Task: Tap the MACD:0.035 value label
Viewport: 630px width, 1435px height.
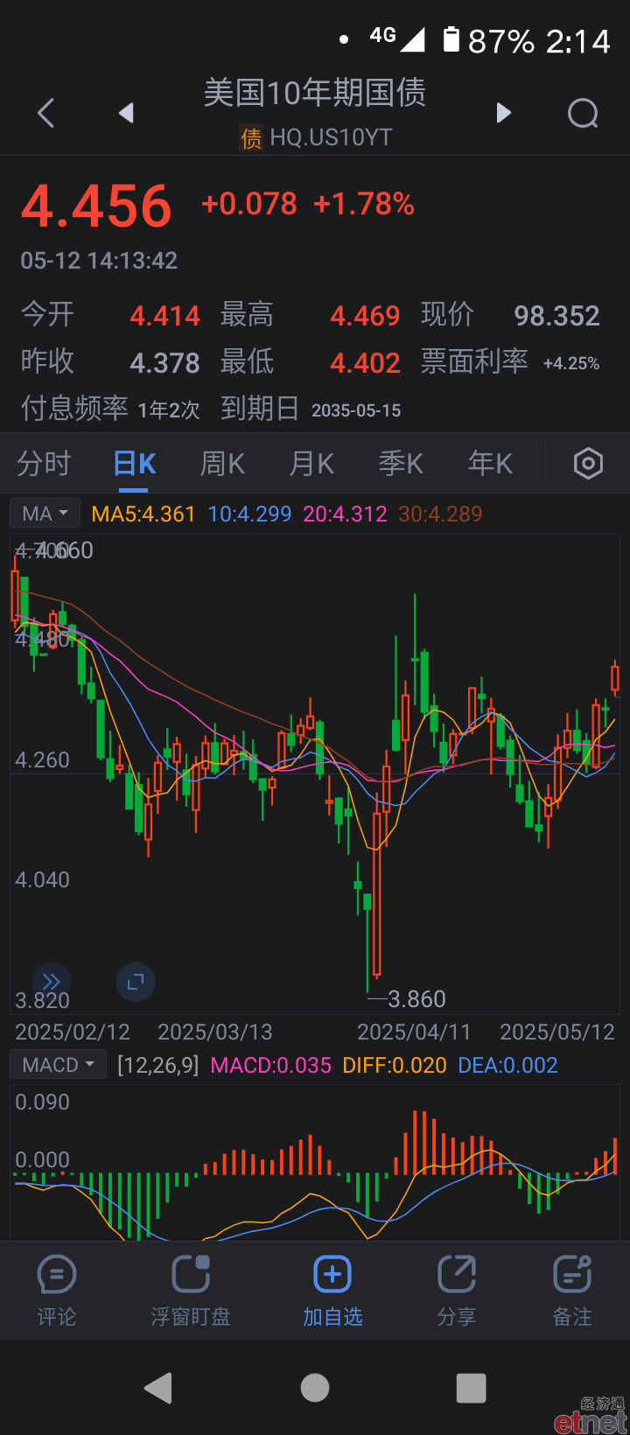Action: [x=271, y=1065]
